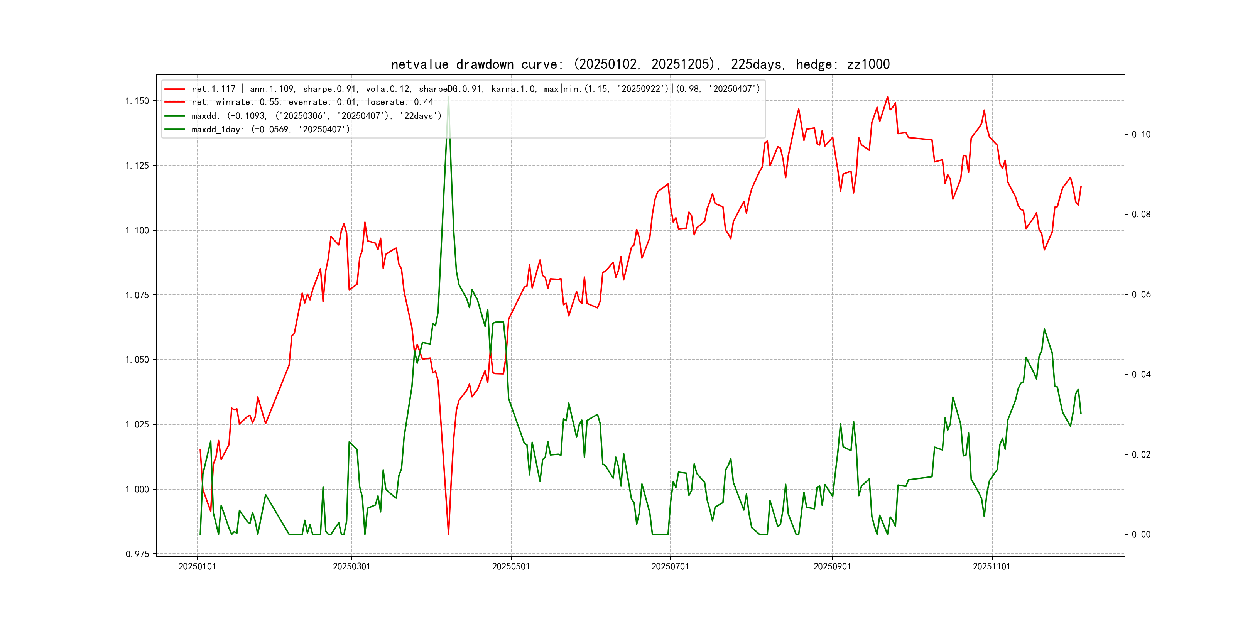Click left y-axis label 1.000

137,489
